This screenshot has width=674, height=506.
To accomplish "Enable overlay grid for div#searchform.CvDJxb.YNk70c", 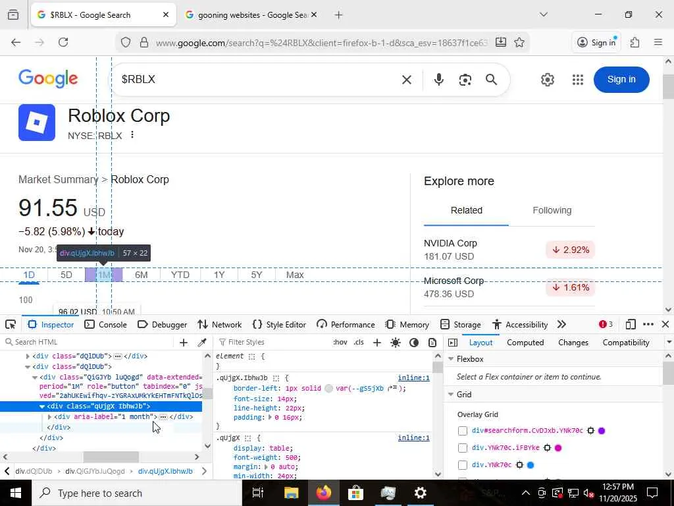I will [463, 431].
